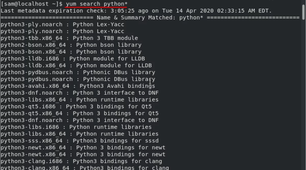Click the python3-lldb.i686 result
306x170 pixels.
73,59
